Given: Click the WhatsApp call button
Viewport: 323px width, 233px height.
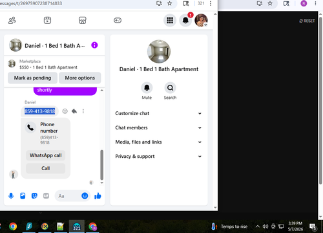Looking at the screenshot, I should (x=46, y=155).
